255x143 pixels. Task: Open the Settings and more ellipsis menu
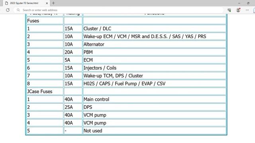click(x=247, y=10)
